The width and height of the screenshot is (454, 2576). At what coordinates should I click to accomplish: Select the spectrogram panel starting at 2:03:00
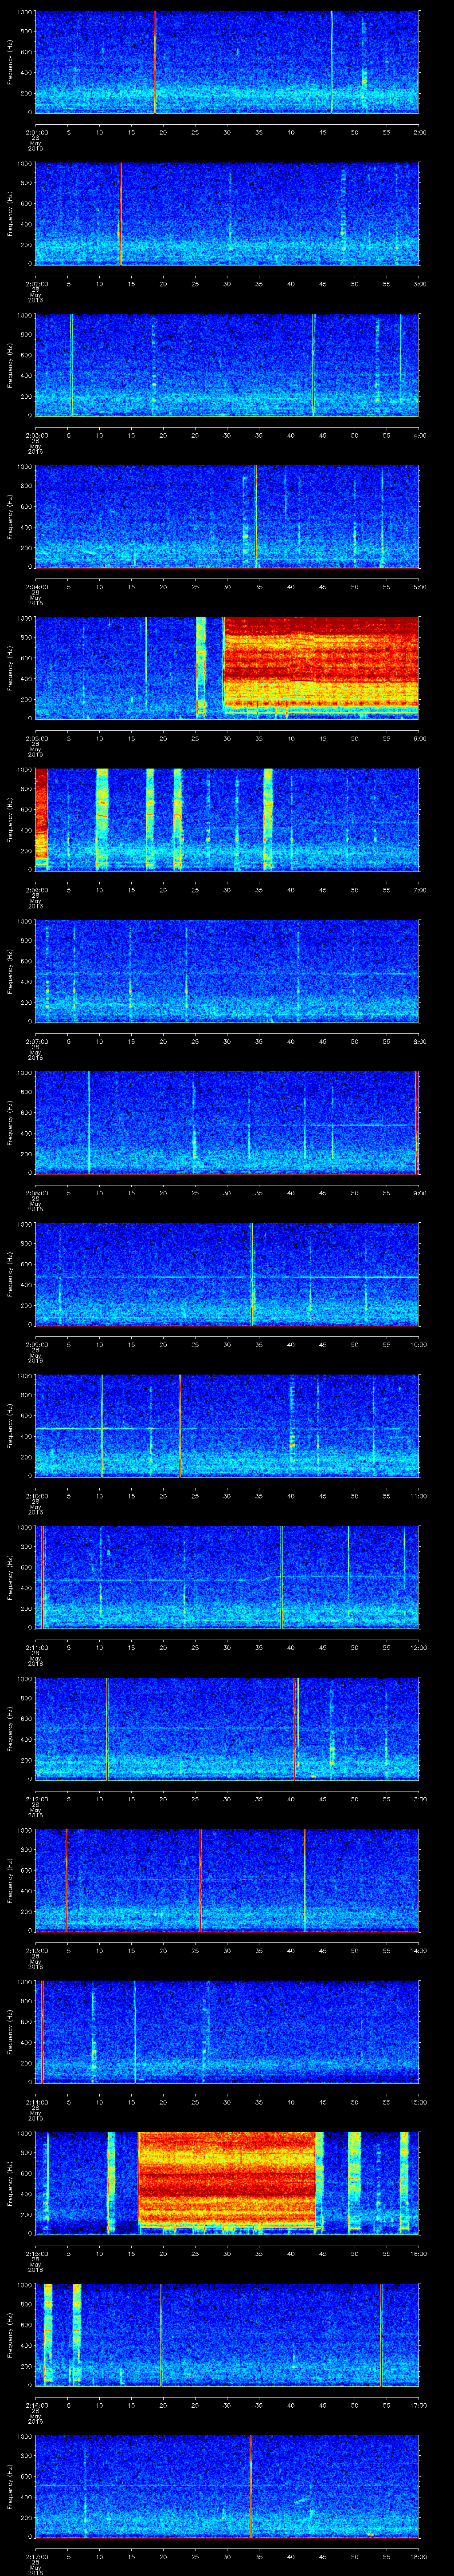(x=227, y=365)
